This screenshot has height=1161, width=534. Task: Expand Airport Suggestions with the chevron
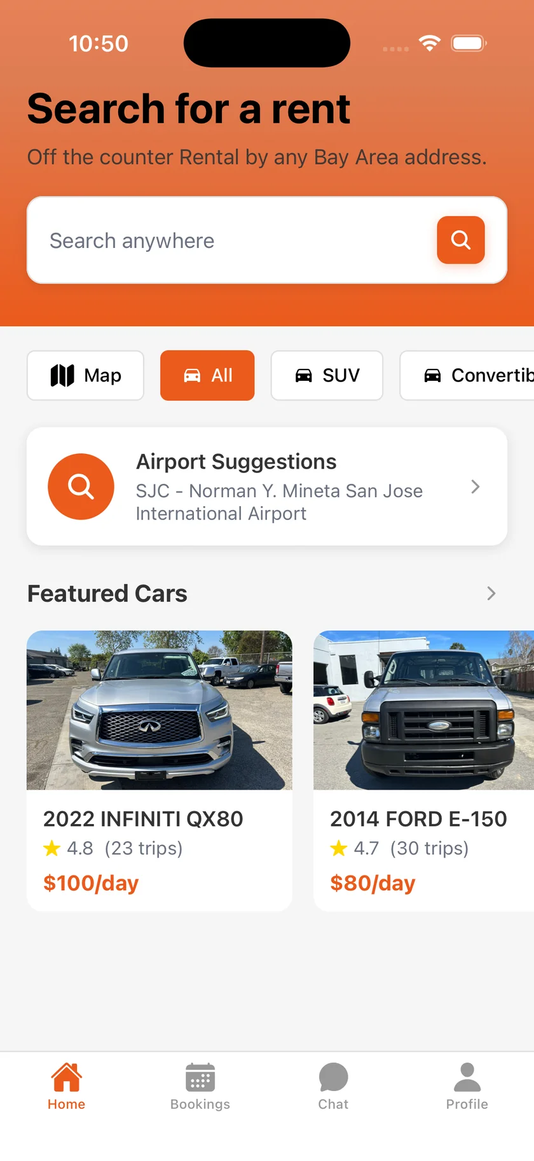[476, 486]
